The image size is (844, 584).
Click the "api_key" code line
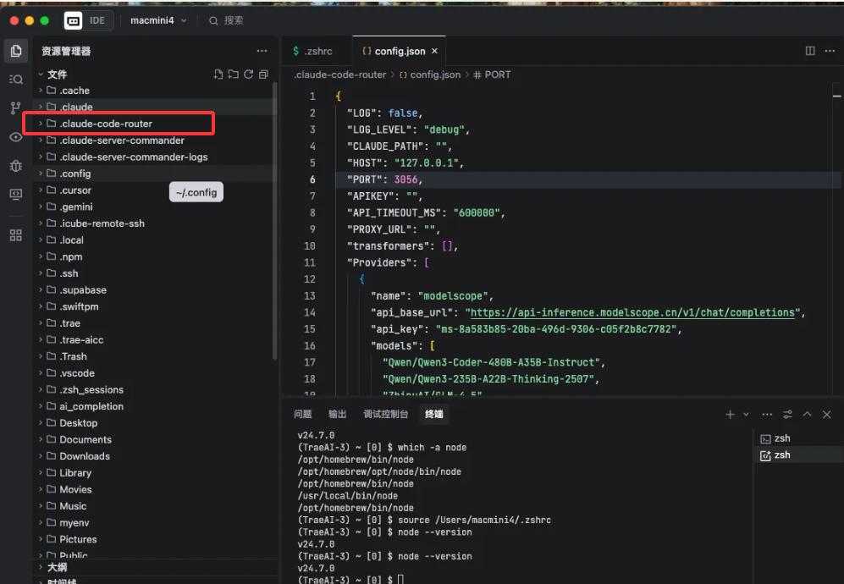[526, 329]
